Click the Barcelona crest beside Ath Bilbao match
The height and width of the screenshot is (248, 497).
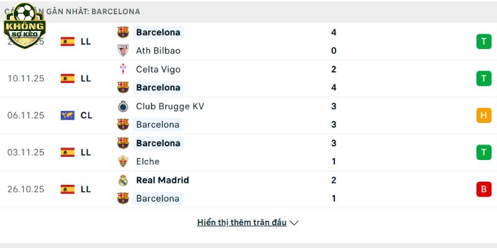[123, 32]
